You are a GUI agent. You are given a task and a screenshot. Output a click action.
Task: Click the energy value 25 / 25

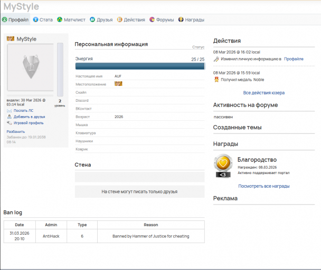pos(198,59)
